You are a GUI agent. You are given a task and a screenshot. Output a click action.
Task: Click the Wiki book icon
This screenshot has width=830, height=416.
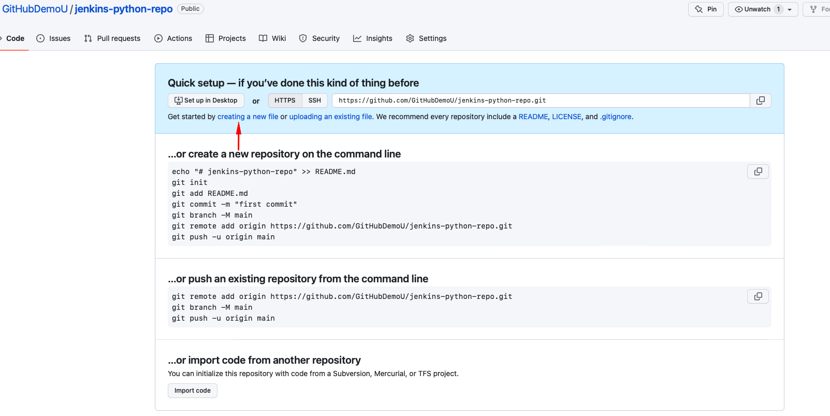click(x=263, y=38)
